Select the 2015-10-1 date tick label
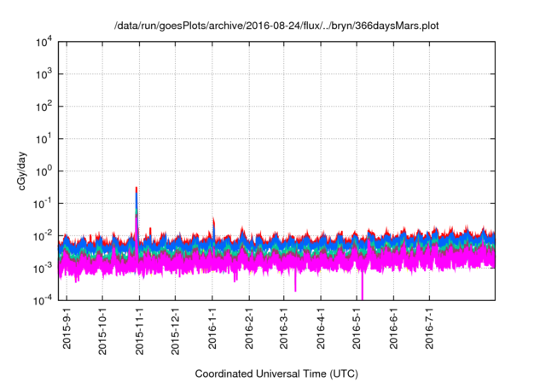This screenshot has width=546, height=382. [102, 328]
